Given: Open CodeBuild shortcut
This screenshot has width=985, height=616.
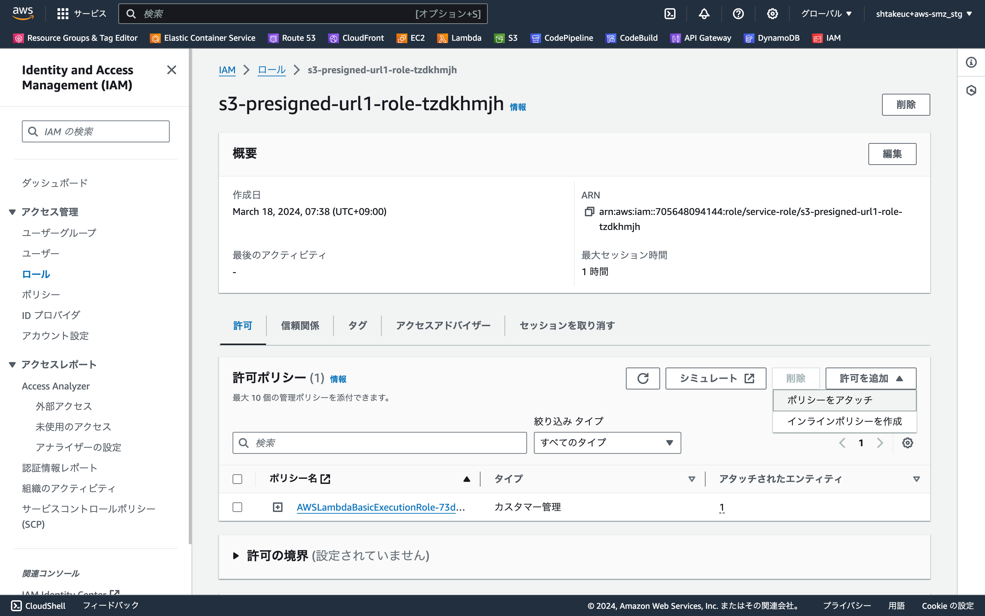Looking at the screenshot, I should pos(632,38).
